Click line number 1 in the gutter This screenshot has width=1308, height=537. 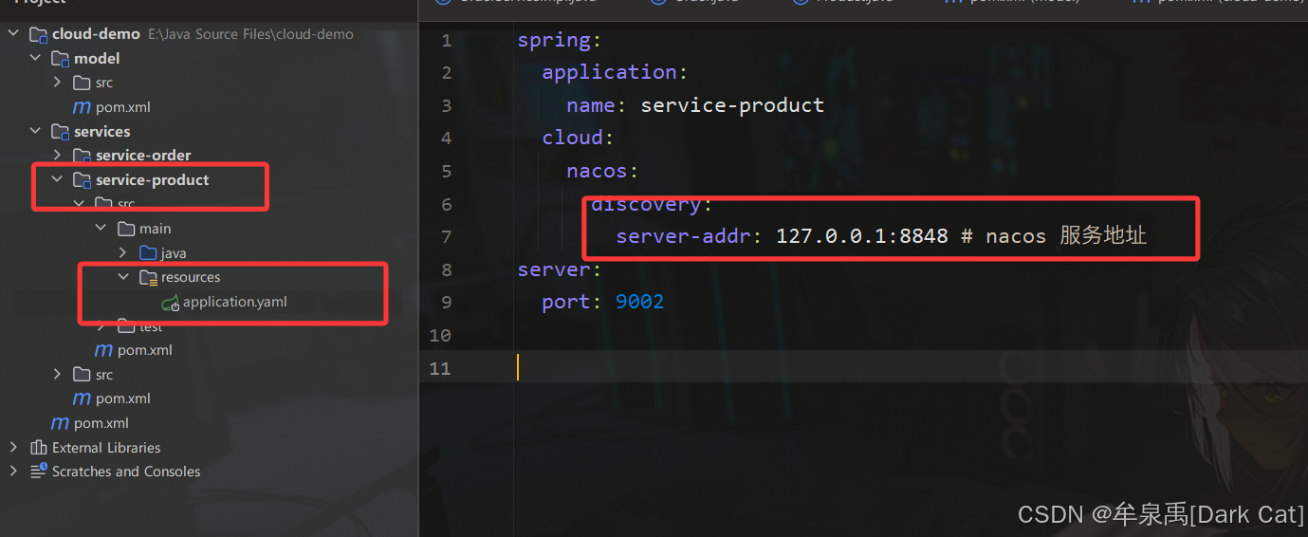click(x=446, y=40)
